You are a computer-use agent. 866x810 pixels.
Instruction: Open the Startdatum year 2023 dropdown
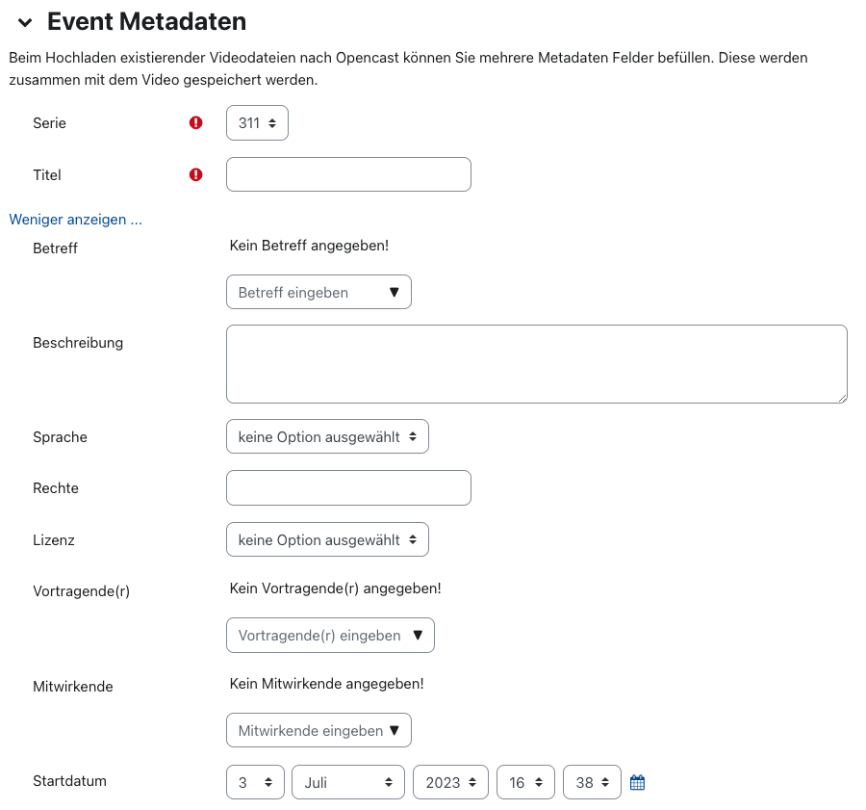pyautogui.click(x=450, y=782)
